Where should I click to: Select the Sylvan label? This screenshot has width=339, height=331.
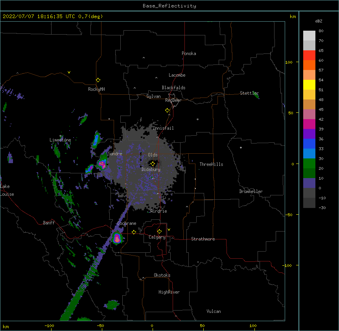[153, 96]
